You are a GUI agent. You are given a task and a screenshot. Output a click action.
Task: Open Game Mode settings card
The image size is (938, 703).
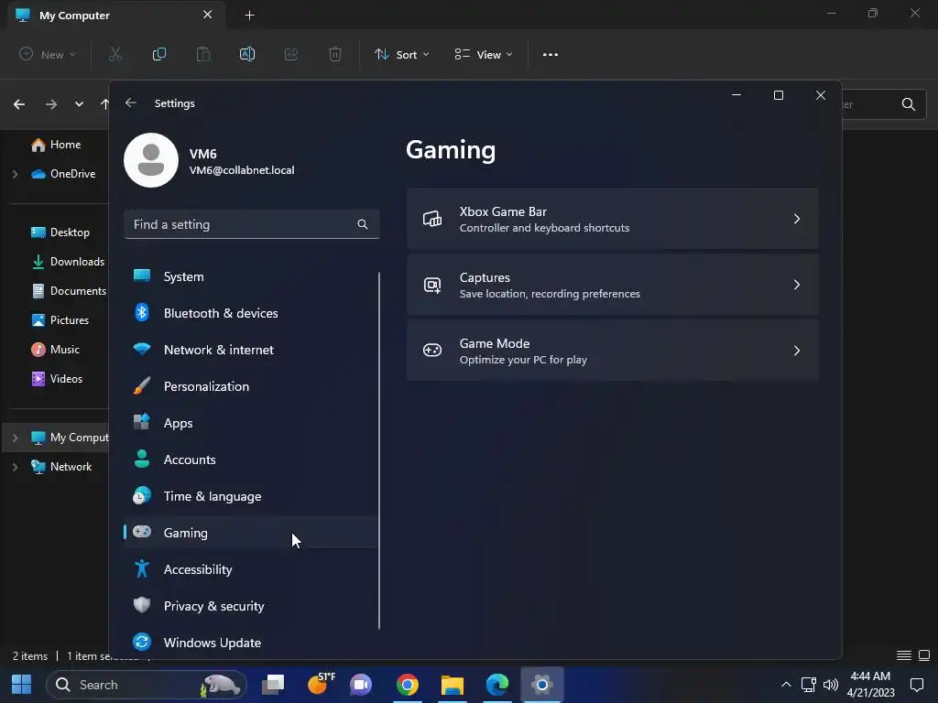click(613, 351)
